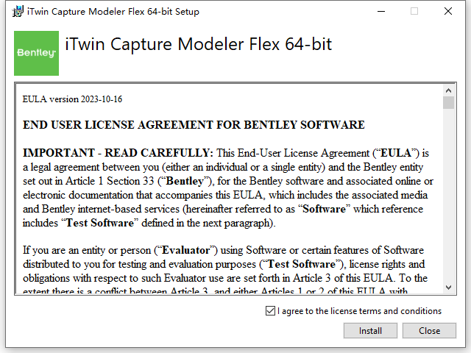This screenshot has height=353, width=471.
Task: Click the Install button
Action: pos(370,330)
